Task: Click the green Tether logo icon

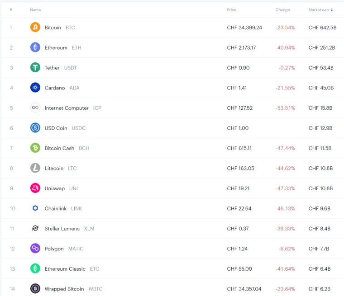Action: [x=35, y=67]
